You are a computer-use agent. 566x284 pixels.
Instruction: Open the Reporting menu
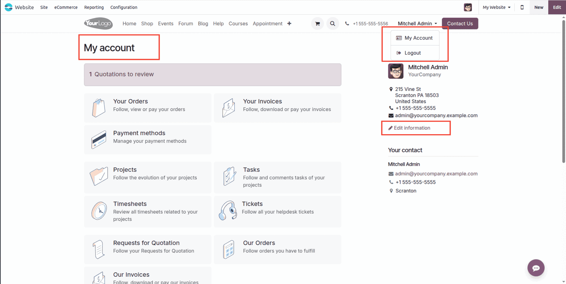(94, 7)
